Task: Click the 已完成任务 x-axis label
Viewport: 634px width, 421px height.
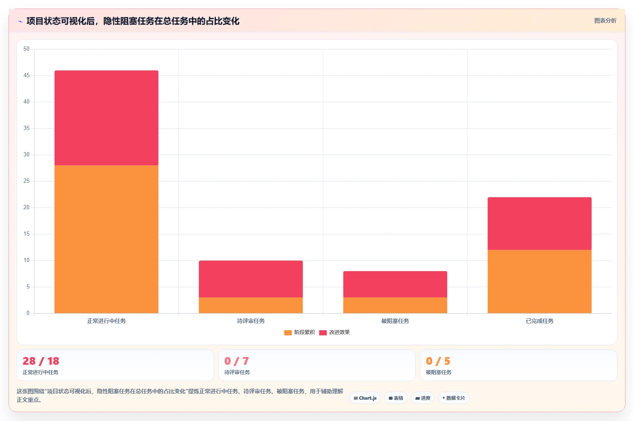Action: tap(539, 321)
